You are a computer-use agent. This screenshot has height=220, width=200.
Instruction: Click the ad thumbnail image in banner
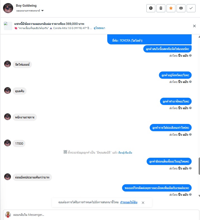[x=8, y=26]
